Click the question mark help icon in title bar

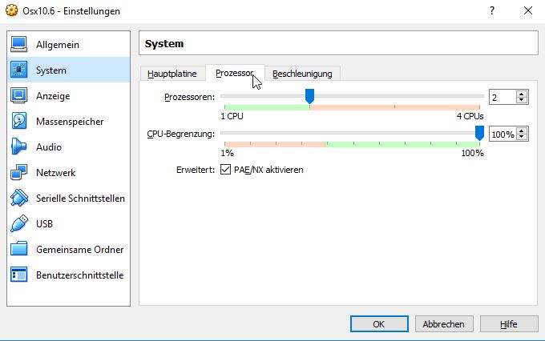[x=492, y=10]
